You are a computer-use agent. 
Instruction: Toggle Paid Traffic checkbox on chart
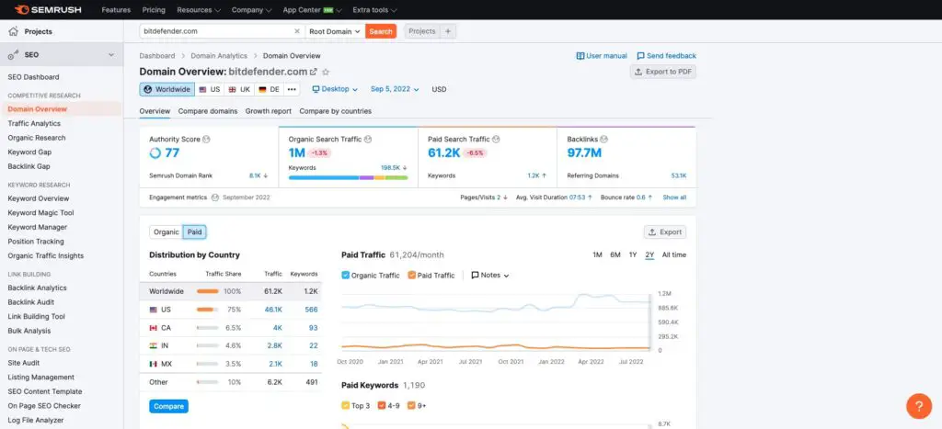click(x=411, y=276)
